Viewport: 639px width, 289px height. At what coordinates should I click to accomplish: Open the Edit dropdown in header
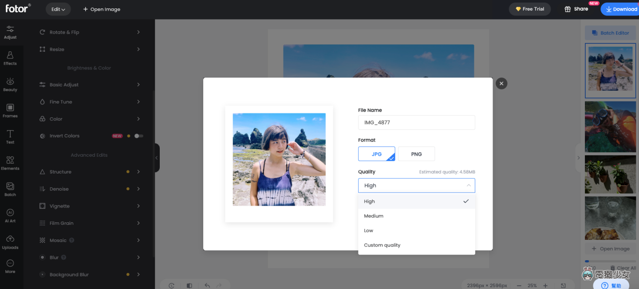click(x=58, y=9)
